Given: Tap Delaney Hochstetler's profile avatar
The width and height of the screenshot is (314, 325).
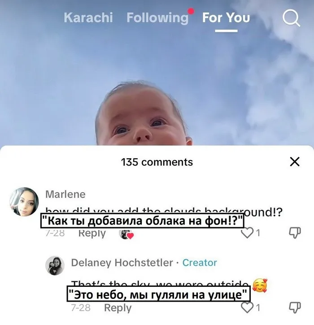Looking at the screenshot, I should [55, 265].
